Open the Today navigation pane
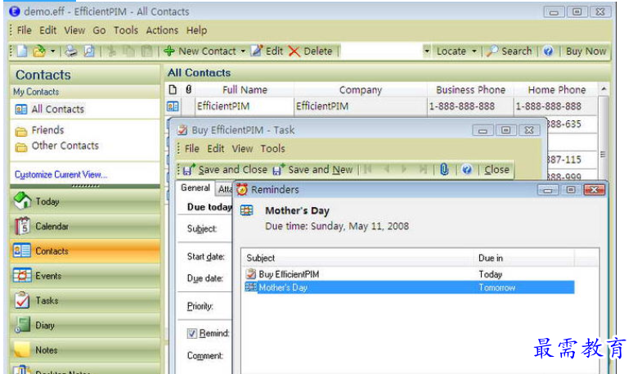633x374 pixels. [85, 201]
